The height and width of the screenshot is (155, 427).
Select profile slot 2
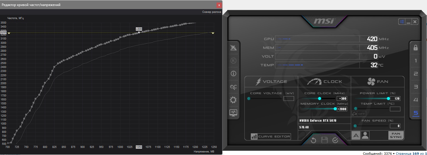tap(416, 74)
